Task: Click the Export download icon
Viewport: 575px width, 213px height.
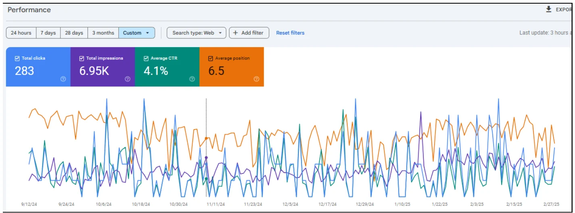Action: point(548,9)
